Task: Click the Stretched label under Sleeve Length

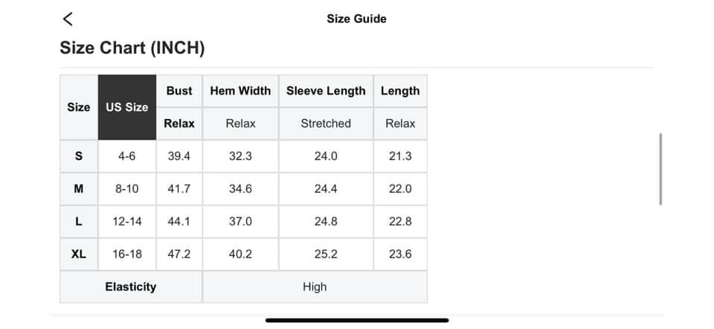Action: pyautogui.click(x=326, y=124)
